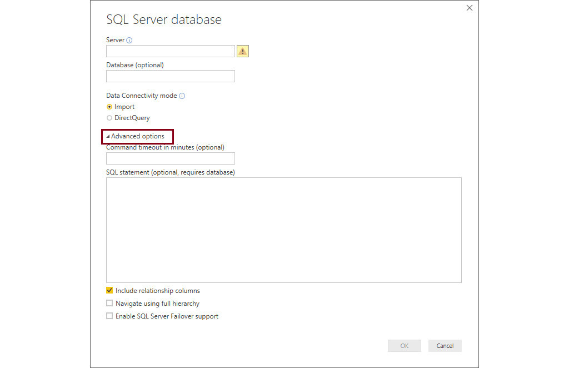Close the SQL Server database dialog
569x368 pixels.
coord(469,8)
